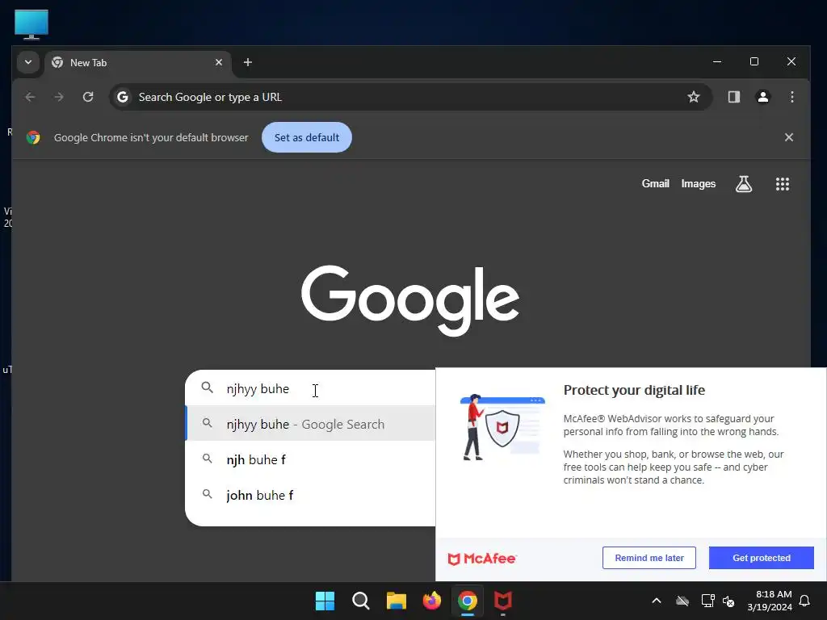Viewport: 827px width, 620px height.
Task: Open the Gmail link
Action: [655, 183]
